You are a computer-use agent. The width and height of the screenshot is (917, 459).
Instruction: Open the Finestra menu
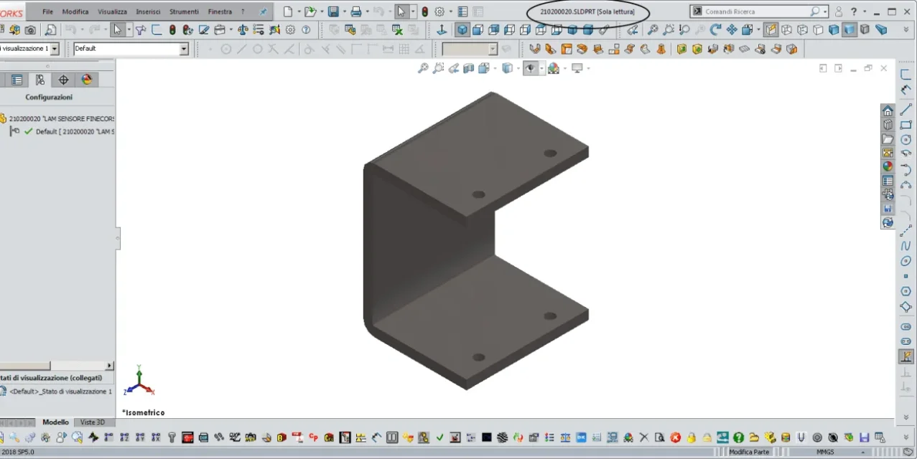pyautogui.click(x=220, y=11)
